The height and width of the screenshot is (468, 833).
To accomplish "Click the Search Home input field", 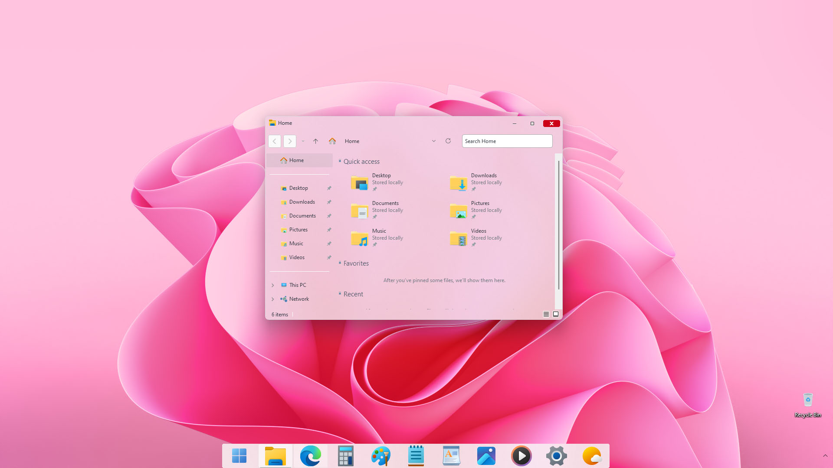I will pos(507,141).
